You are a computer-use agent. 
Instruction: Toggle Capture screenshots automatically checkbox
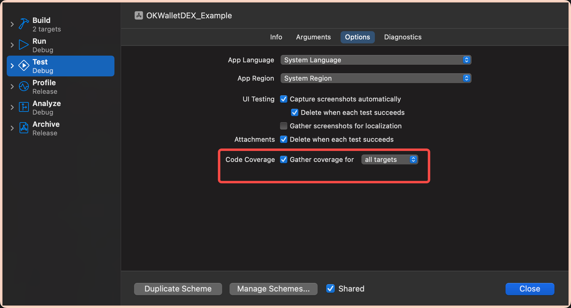284,99
